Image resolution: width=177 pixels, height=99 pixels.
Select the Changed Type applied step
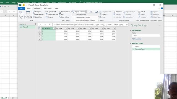click(146, 49)
